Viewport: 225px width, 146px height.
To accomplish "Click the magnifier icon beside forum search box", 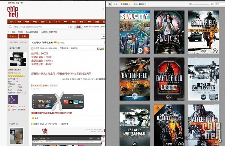I will point(10,27).
